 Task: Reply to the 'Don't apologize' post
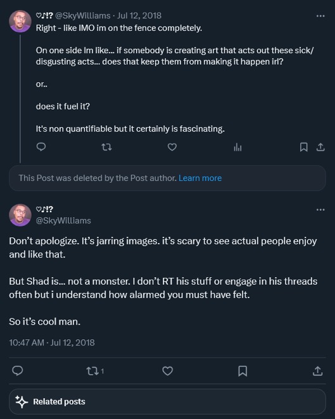click(x=18, y=371)
